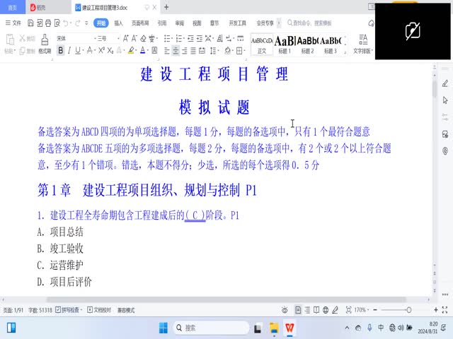
Task: Click the zoom in plus button
Action: (436, 310)
